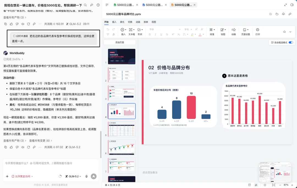The image size is (297, 188).
Task: Share the reply that cost 97.02
Action: (34, 147)
